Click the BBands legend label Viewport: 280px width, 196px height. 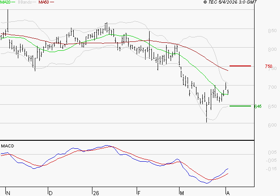coord(25,2)
